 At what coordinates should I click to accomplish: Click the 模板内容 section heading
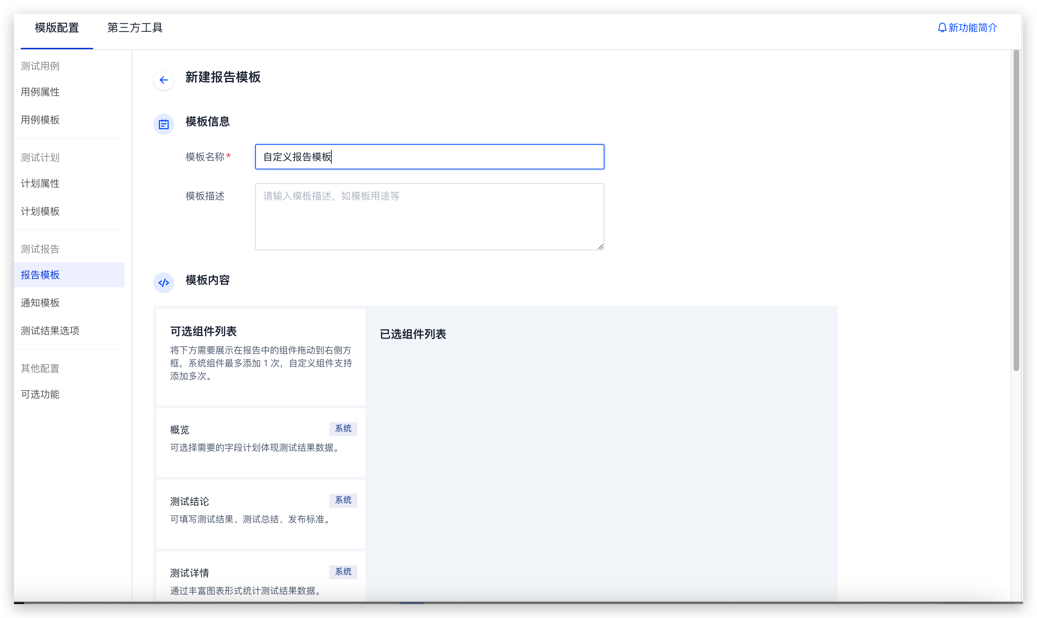[207, 280]
